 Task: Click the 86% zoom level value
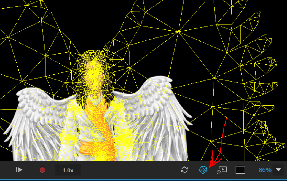click(265, 170)
